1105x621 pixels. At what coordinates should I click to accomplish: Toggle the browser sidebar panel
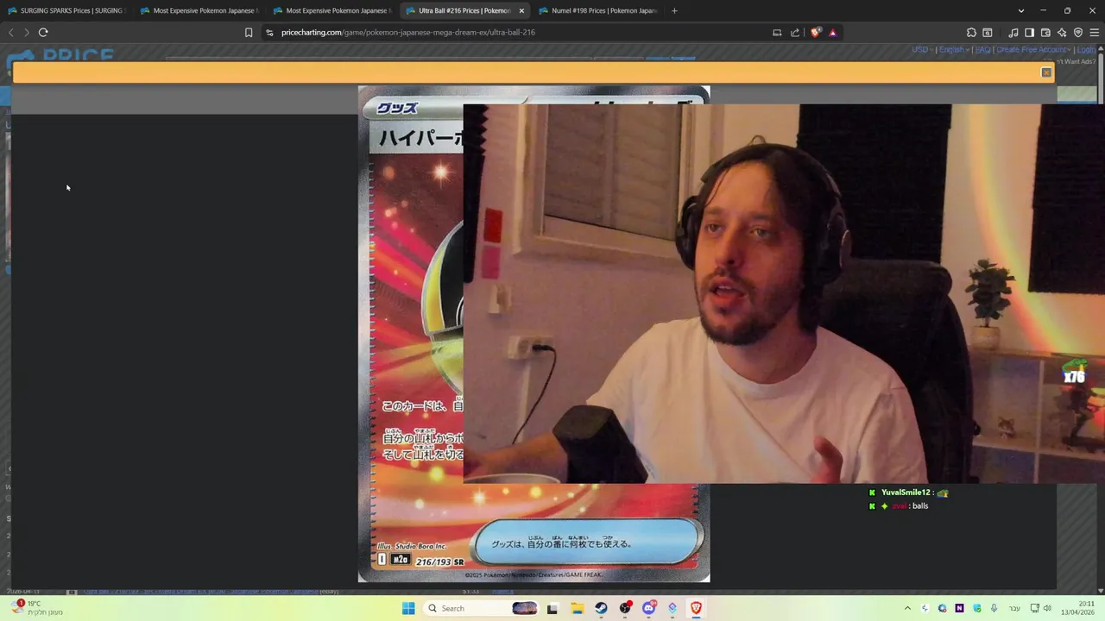pyautogui.click(x=1029, y=33)
